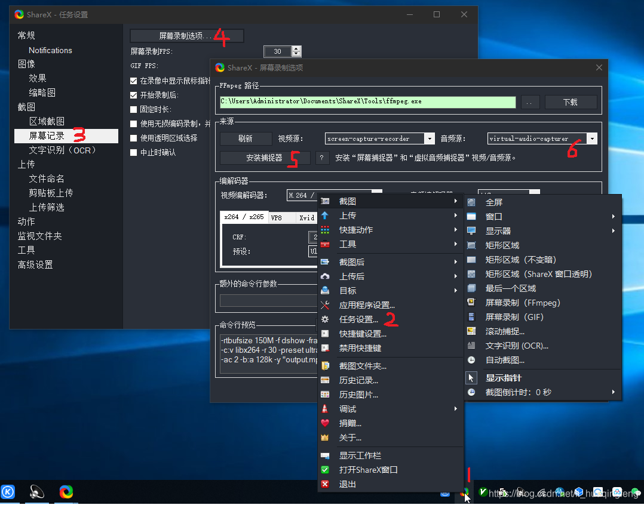Click the 调试 traffic cone icon
The width and height of the screenshot is (644, 505).
tap(325, 409)
